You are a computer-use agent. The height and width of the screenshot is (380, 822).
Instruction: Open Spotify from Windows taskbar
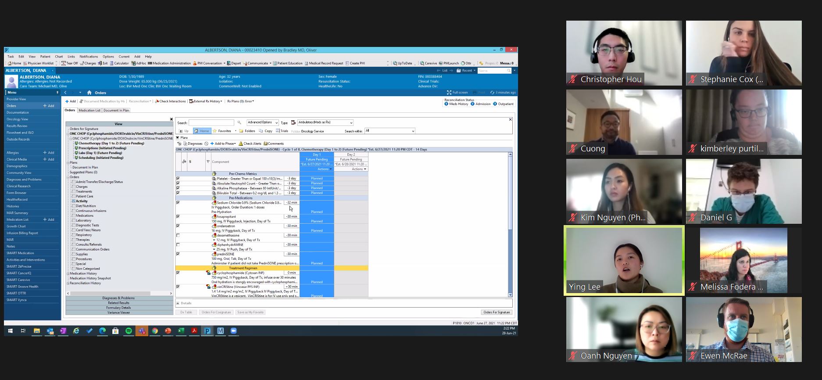coord(129,331)
